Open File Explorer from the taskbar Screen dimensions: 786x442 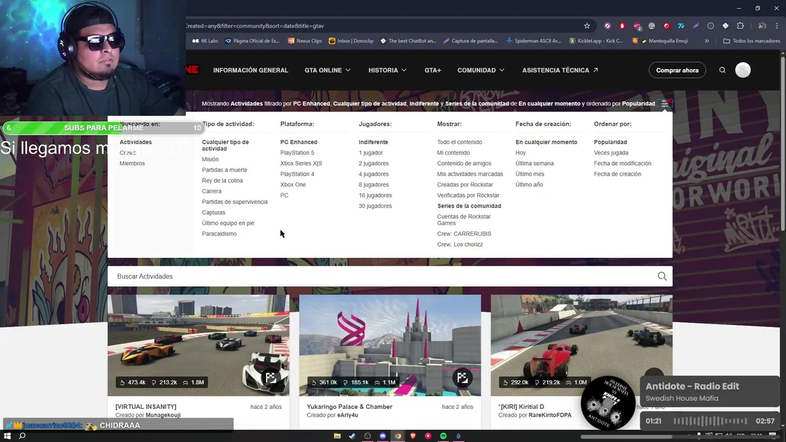pos(337,436)
